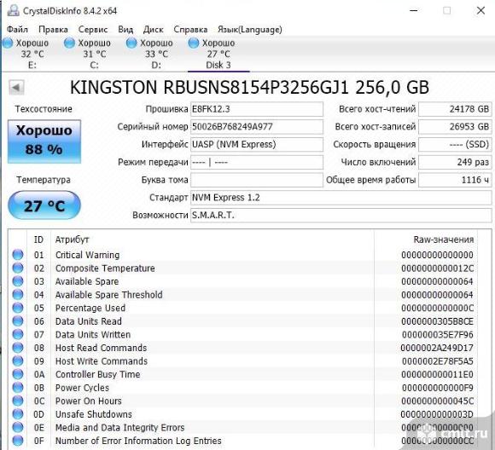Click the Хорошо 88 % health status button

pos(44,141)
